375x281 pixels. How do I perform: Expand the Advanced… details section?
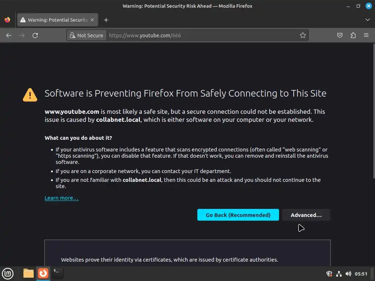click(x=306, y=215)
